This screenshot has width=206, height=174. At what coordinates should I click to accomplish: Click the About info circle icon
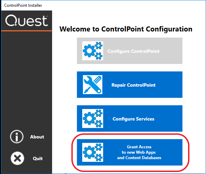pyautogui.click(x=17, y=137)
